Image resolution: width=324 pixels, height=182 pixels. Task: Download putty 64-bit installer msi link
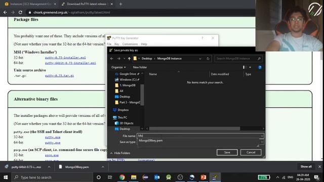pyautogui.click(x=70, y=63)
